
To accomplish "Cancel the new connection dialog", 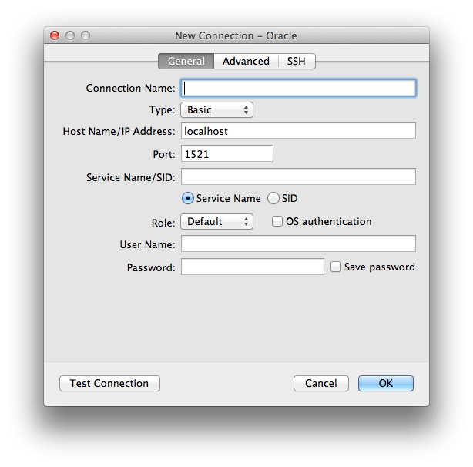I will coord(320,383).
